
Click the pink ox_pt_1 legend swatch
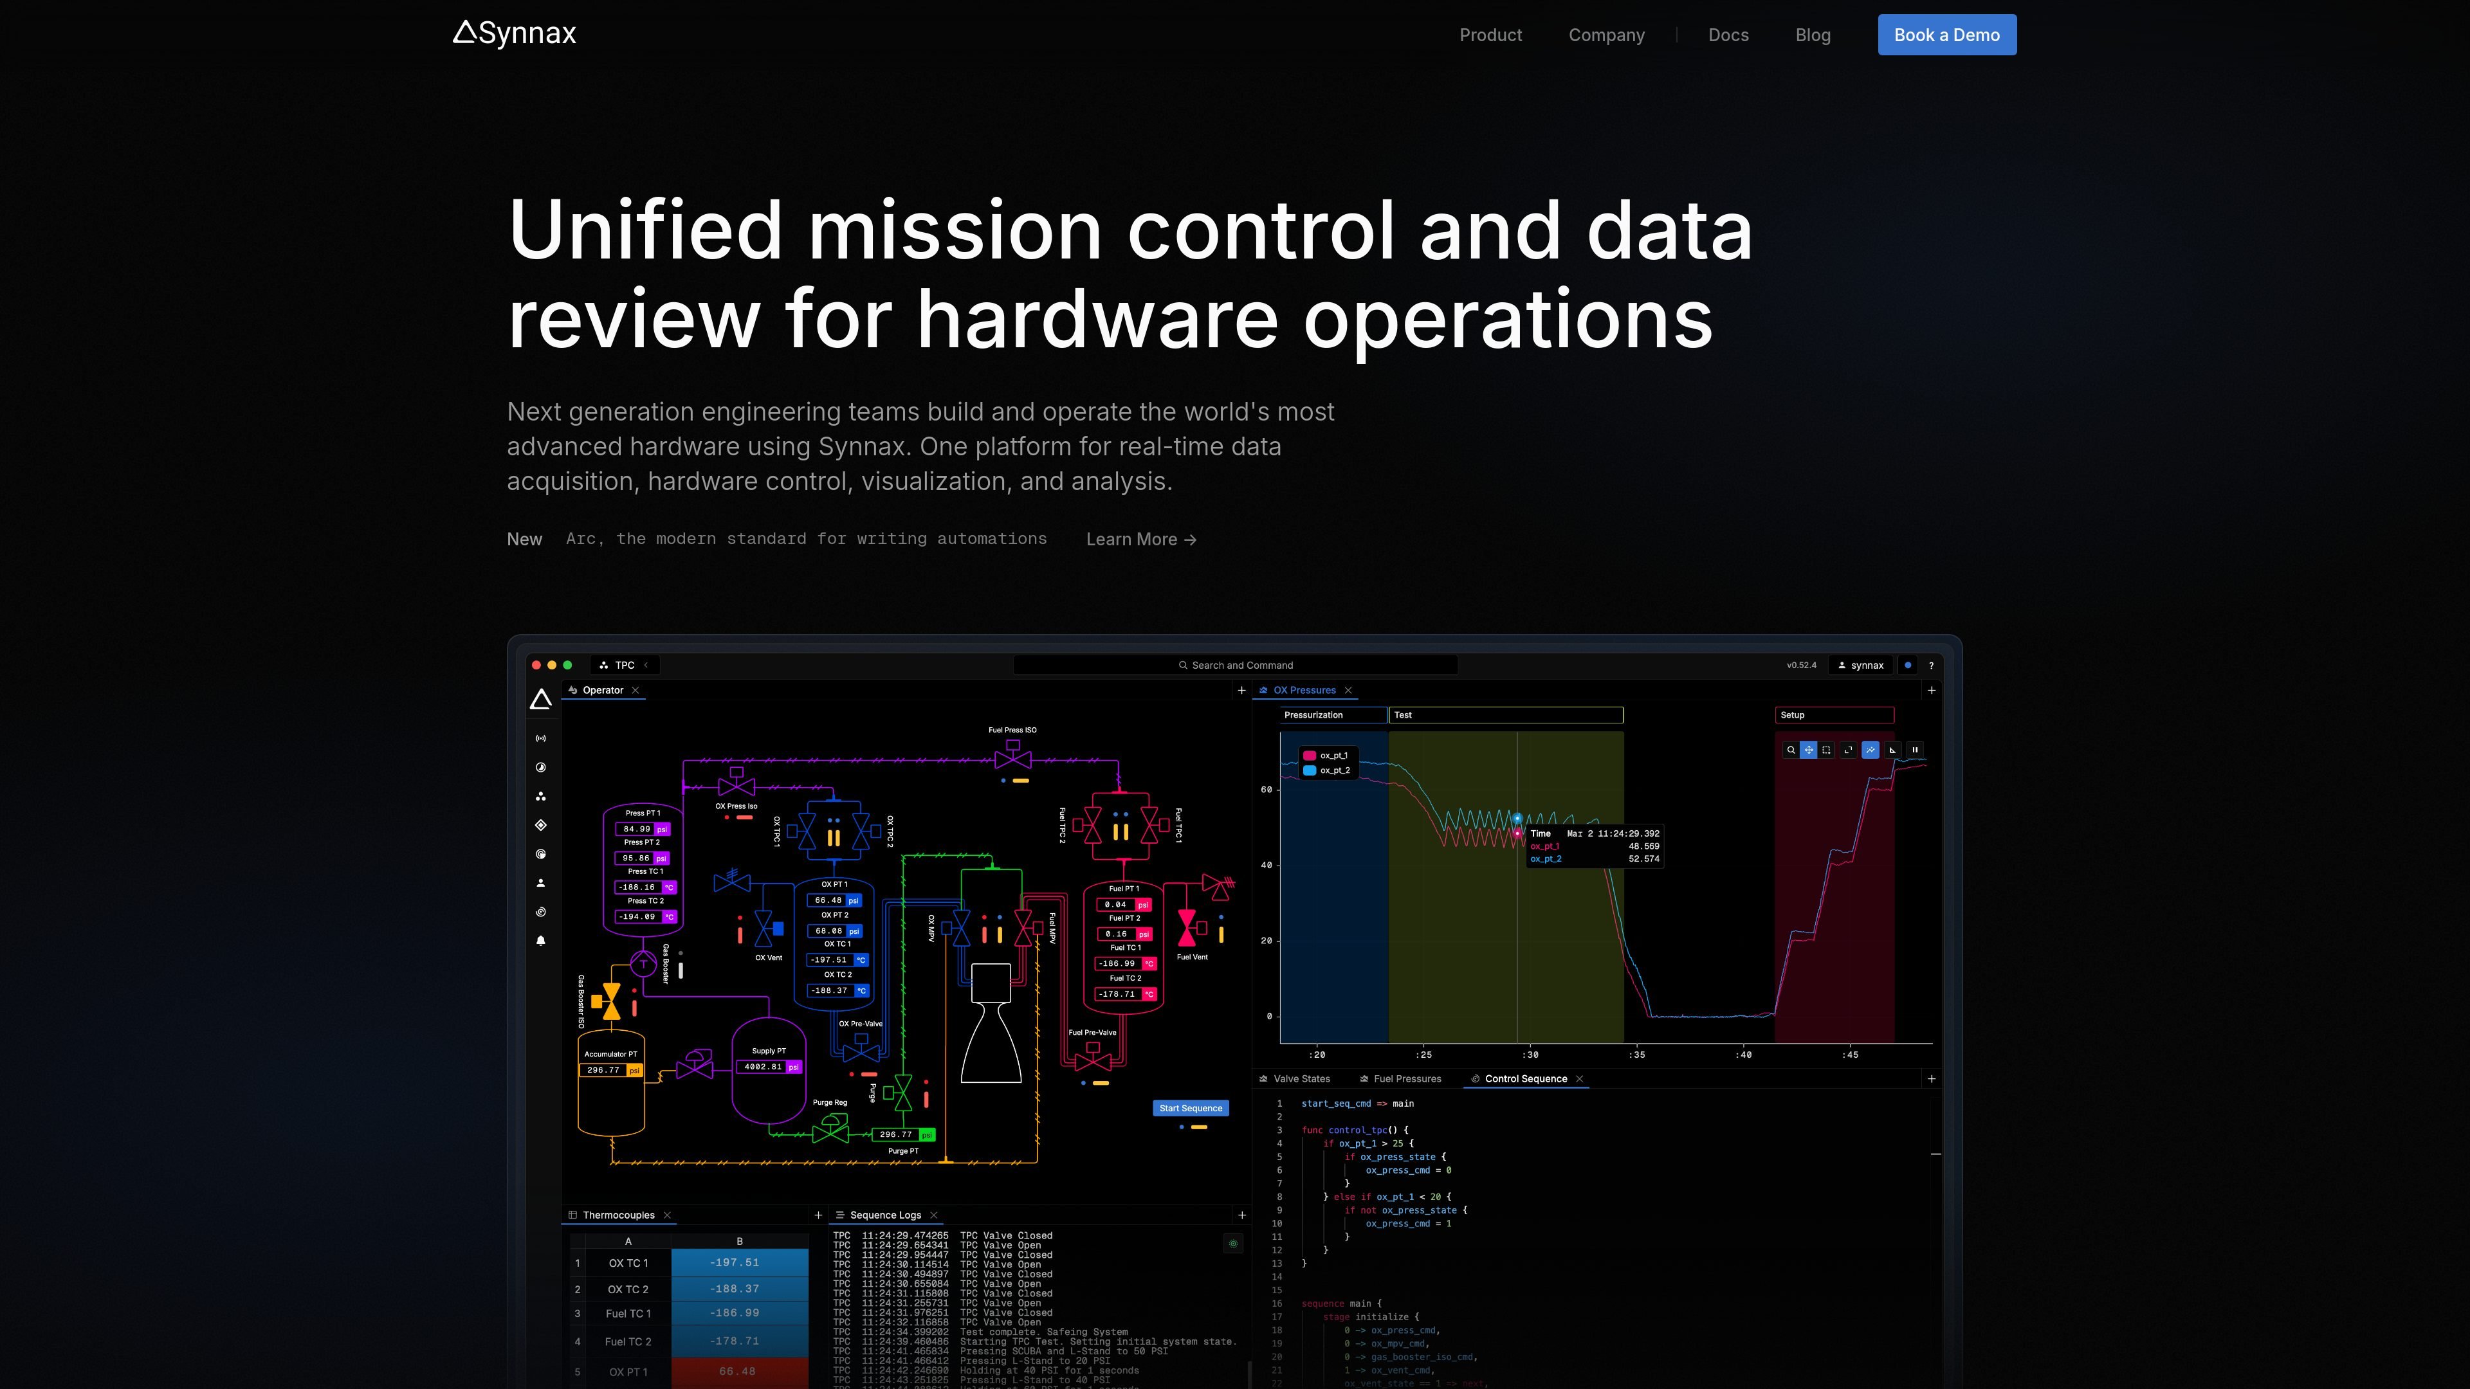coord(1309,756)
